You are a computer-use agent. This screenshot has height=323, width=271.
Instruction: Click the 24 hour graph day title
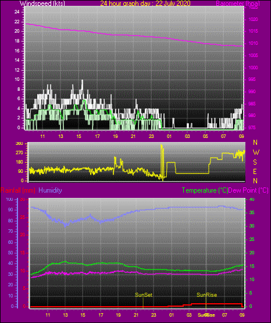coord(145,3)
